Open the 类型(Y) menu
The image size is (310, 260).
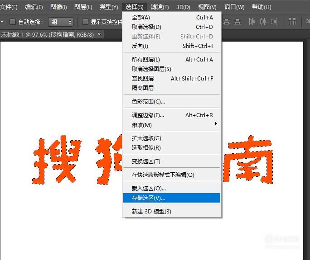[x=109, y=7]
